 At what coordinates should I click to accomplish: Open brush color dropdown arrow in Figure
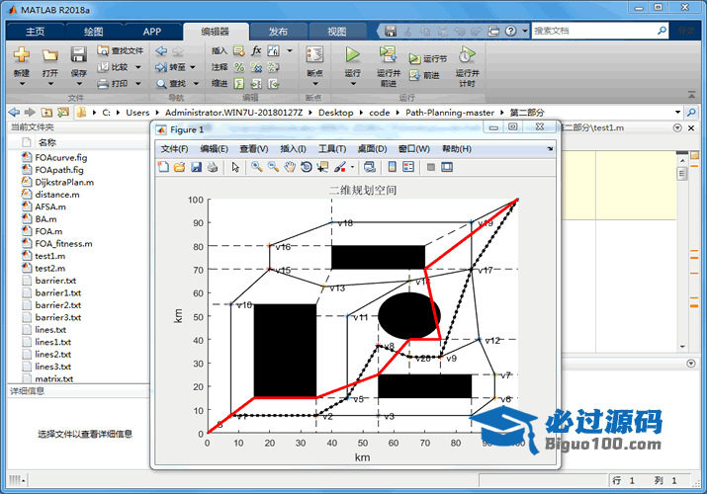point(352,167)
